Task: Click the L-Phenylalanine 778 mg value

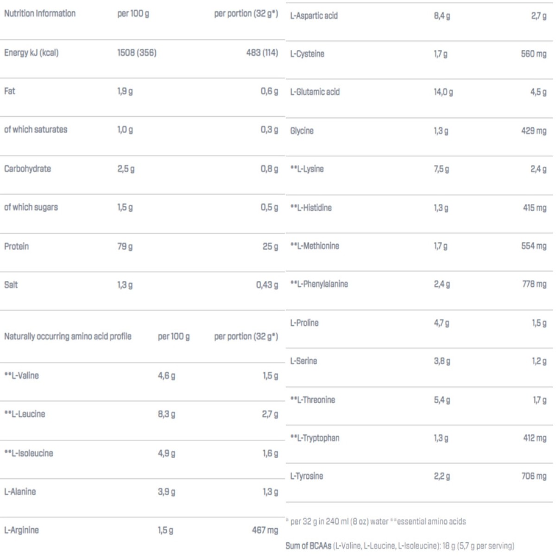Action: pos(534,284)
